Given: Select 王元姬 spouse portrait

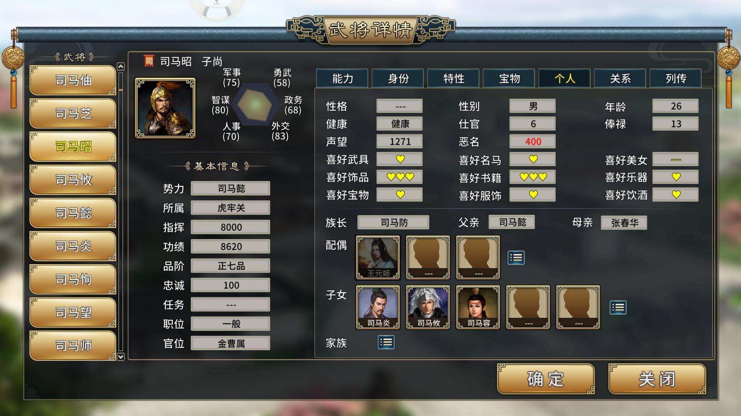Looking at the screenshot, I should [x=378, y=258].
